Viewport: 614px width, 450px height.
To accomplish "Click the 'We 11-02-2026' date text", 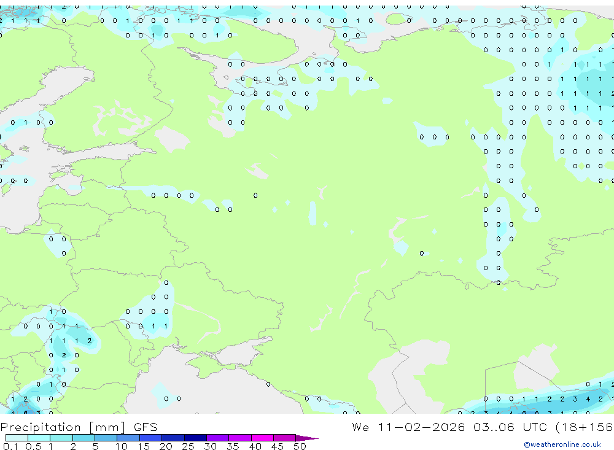I will tap(408, 427).
